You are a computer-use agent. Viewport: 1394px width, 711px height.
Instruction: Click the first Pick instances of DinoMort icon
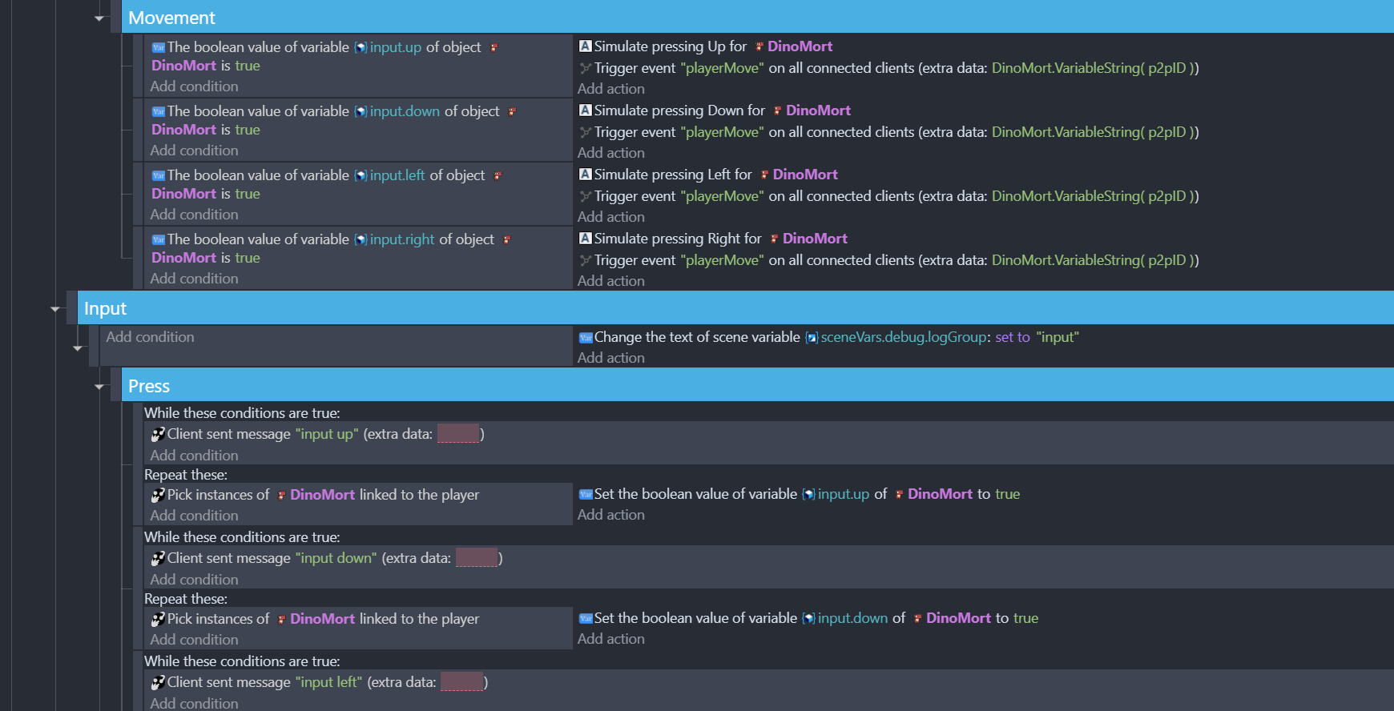click(x=158, y=495)
